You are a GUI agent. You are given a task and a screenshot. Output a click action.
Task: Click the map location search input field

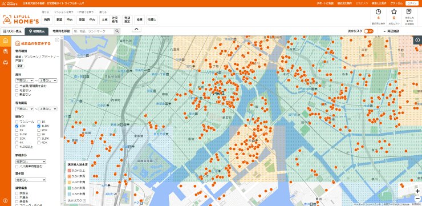point(93,31)
